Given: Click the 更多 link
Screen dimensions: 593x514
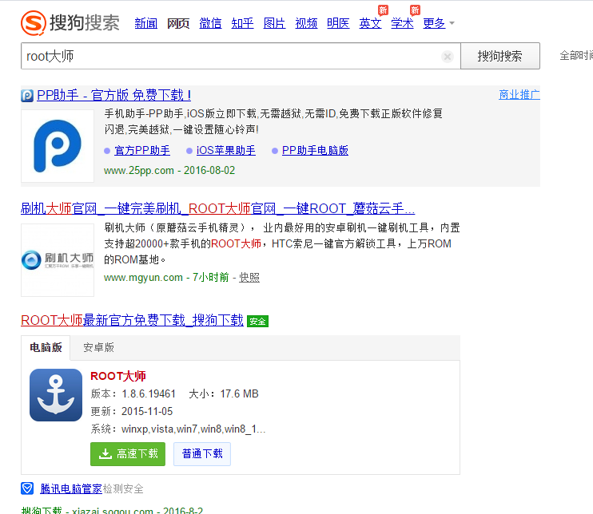Looking at the screenshot, I should click(x=434, y=23).
